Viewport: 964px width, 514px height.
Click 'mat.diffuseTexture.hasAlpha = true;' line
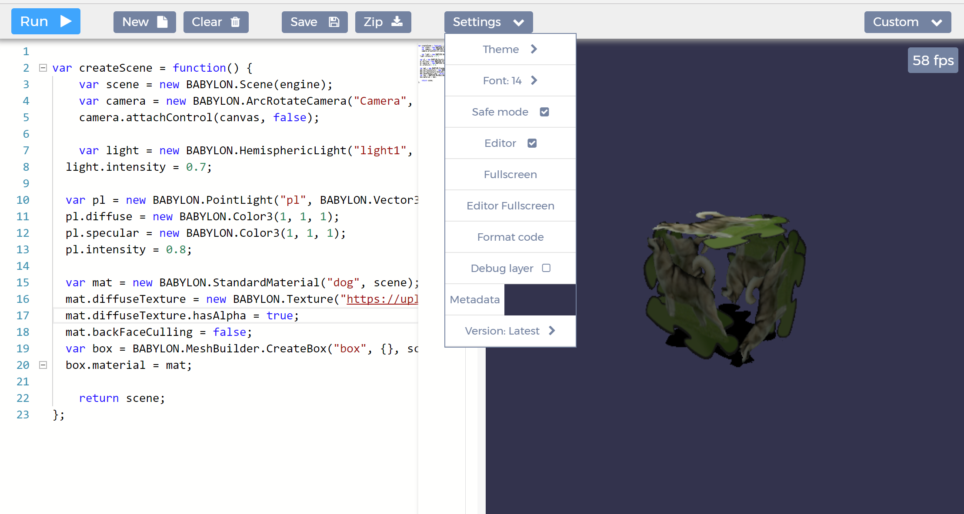(x=182, y=315)
